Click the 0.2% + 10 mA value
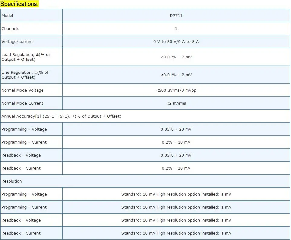This screenshot has width=291, height=240. (x=176, y=142)
